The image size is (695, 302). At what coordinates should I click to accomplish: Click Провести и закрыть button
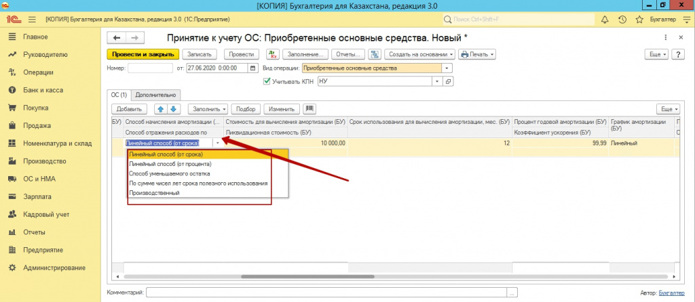[143, 54]
